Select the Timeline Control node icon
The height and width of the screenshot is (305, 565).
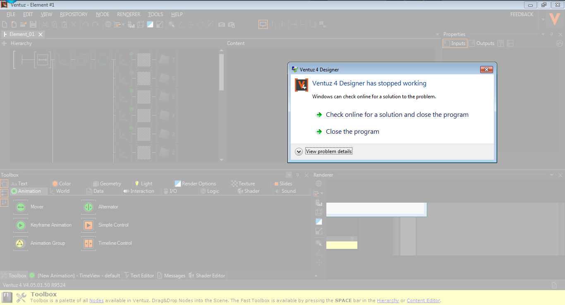[89, 244]
